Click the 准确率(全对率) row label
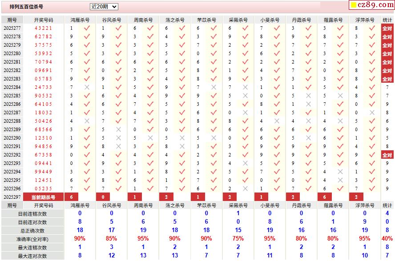This screenshot has height=261, width=395. (x=32, y=239)
